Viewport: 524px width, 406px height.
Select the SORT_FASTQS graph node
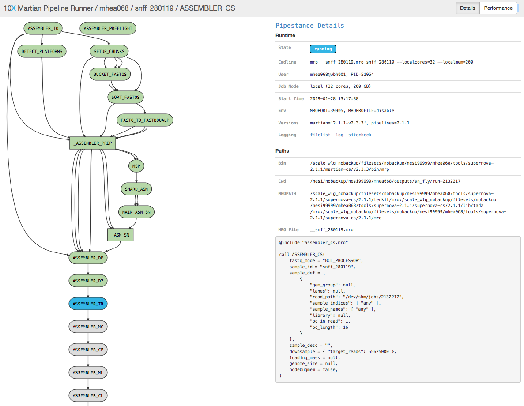point(125,97)
